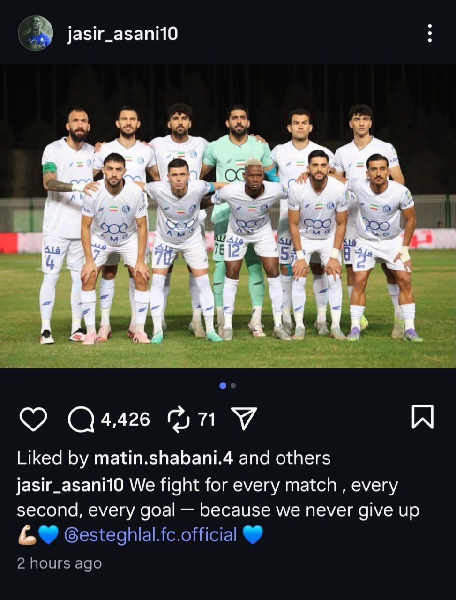The image size is (456, 600).
Task: Open the three-dot options menu
Action: [430, 34]
